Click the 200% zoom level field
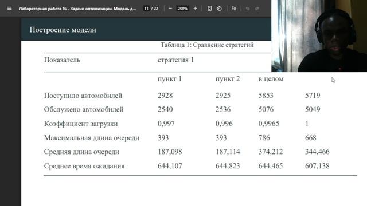 point(182,9)
